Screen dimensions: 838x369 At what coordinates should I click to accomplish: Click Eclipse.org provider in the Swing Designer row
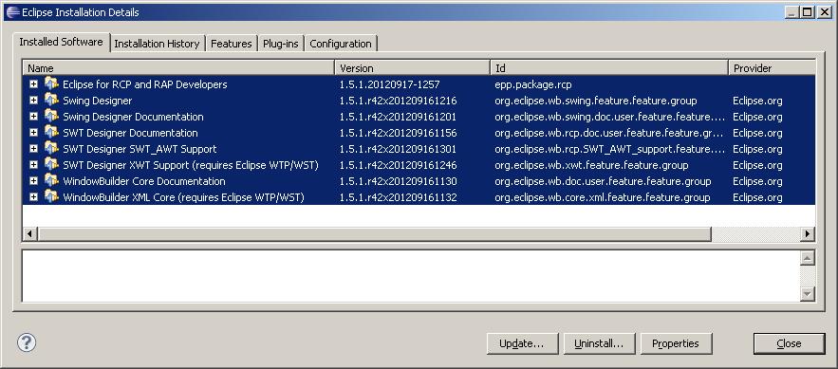click(757, 101)
